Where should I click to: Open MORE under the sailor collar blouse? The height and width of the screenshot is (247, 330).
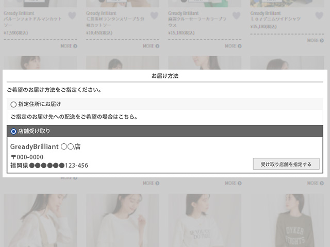(x=233, y=46)
